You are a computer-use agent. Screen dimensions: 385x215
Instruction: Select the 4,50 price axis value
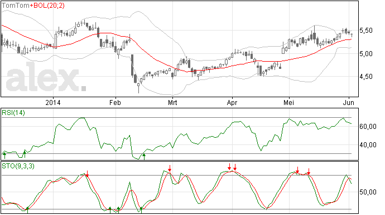coord(366,77)
